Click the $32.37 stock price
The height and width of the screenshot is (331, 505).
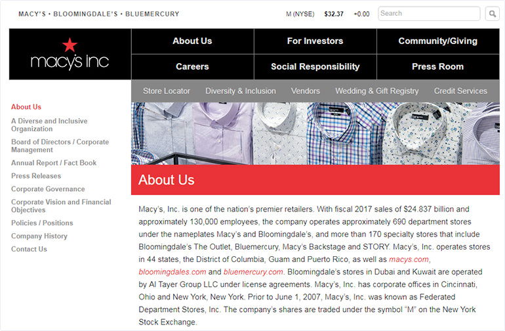click(x=334, y=14)
